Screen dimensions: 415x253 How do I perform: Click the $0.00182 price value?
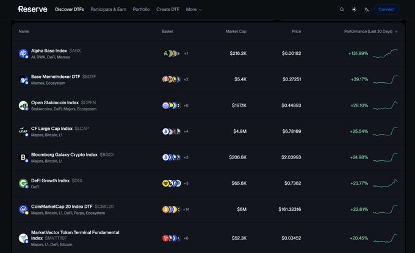(291, 54)
